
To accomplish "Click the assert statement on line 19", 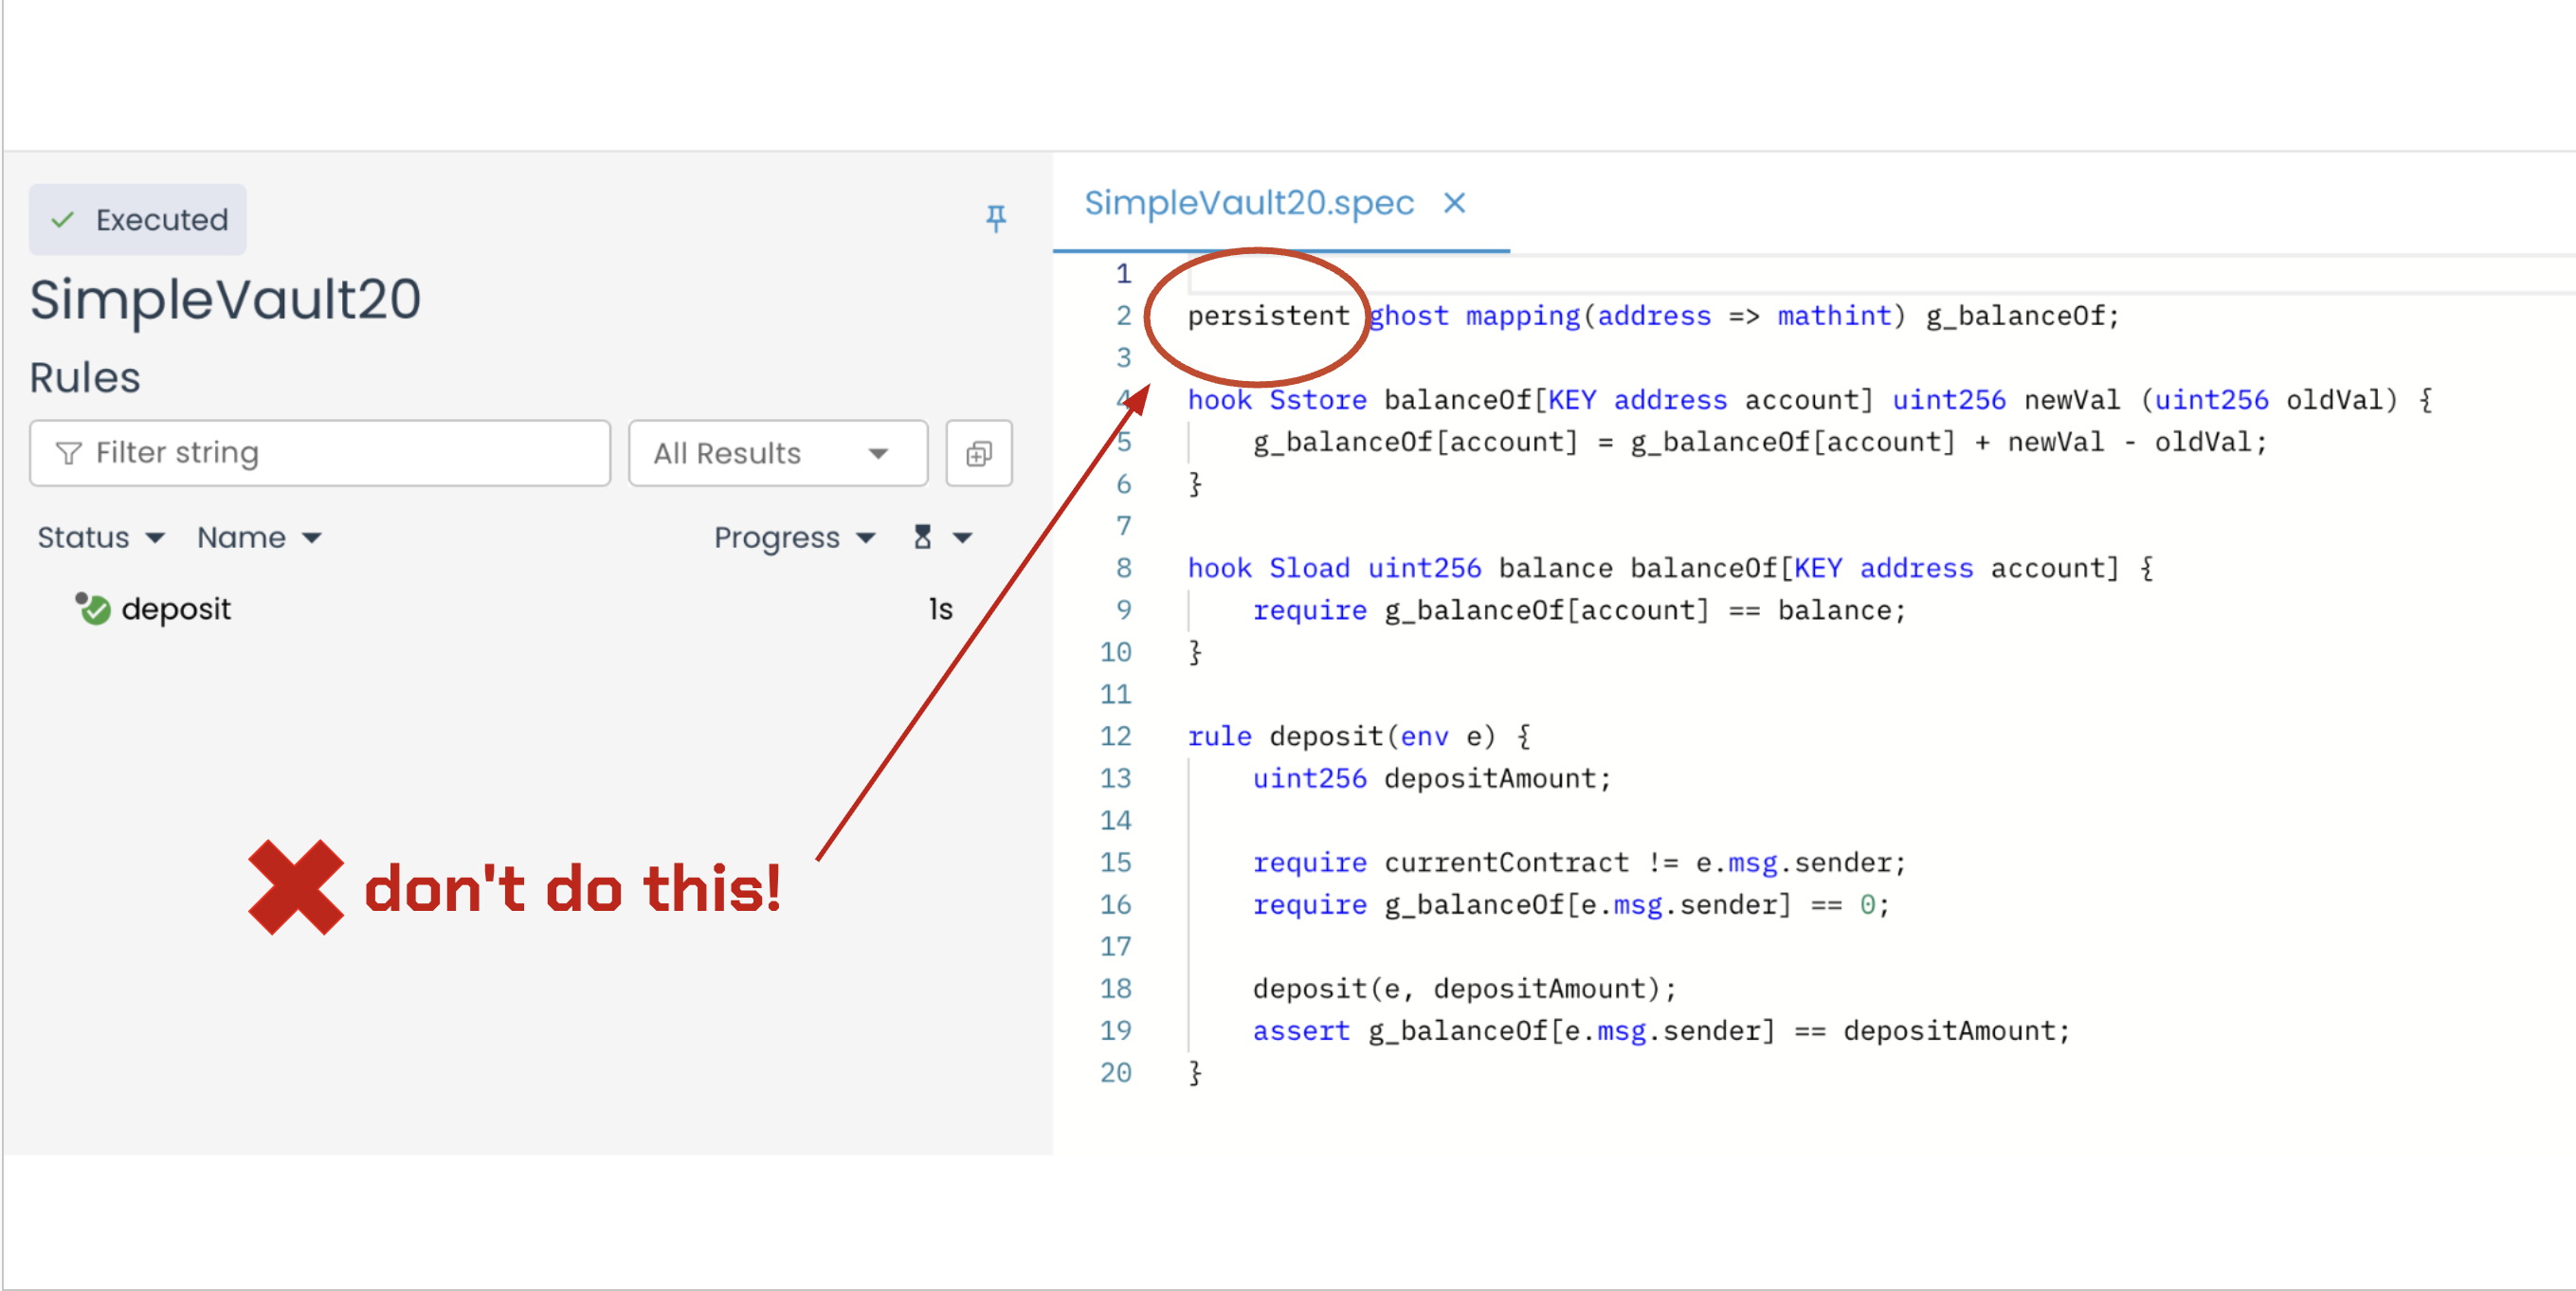I will click(x=1300, y=1031).
